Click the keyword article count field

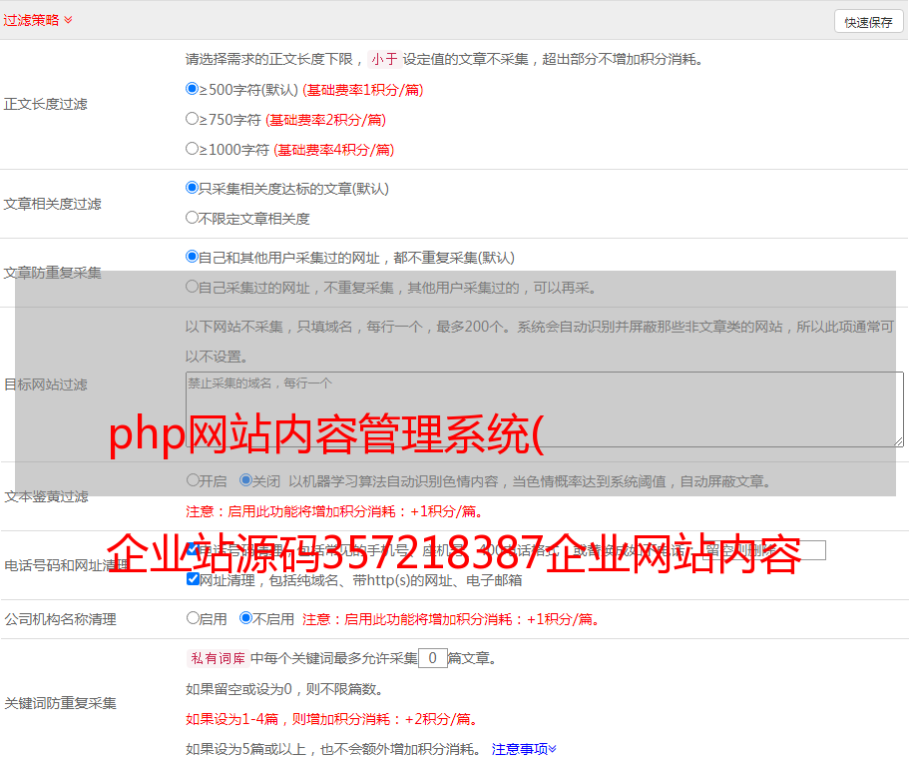(433, 658)
